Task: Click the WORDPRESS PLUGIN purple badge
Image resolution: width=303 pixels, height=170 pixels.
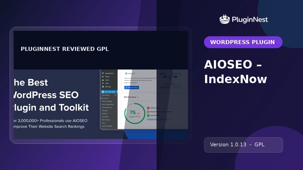Action: tap(243, 42)
